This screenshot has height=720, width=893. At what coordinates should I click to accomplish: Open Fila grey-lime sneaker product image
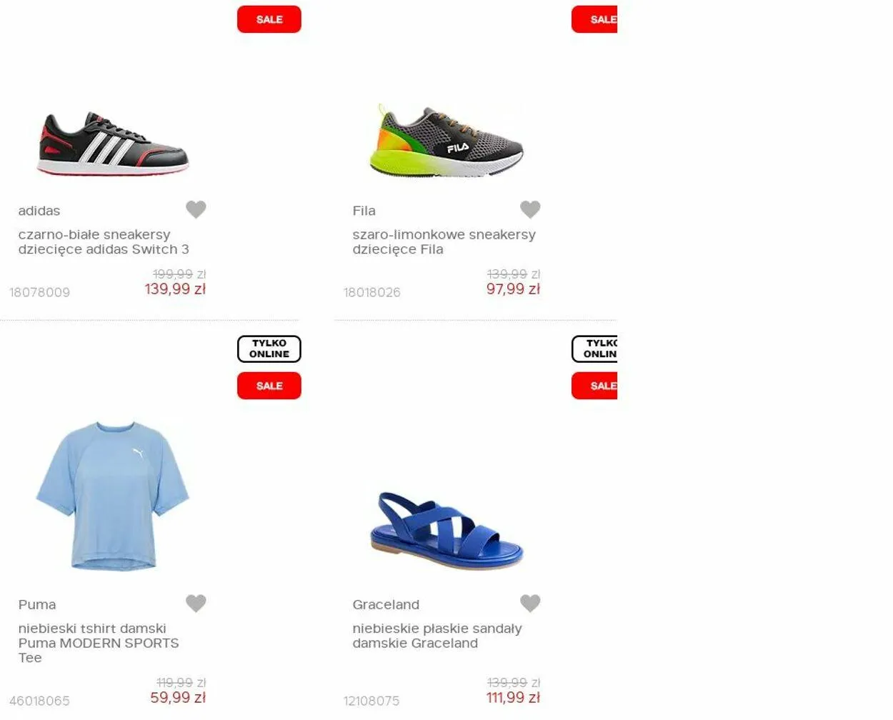pyautogui.click(x=447, y=141)
